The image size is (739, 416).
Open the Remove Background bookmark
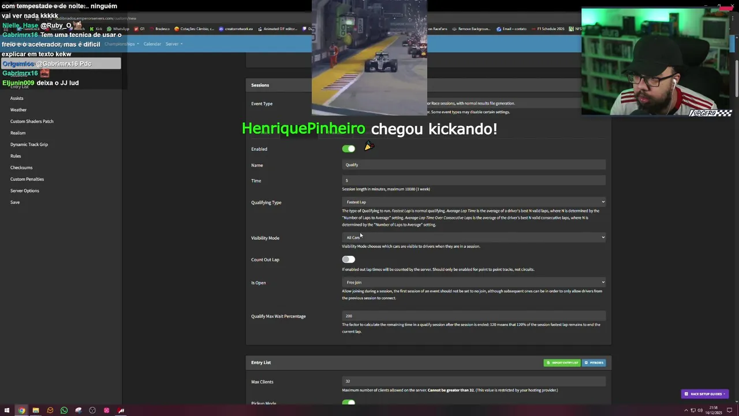tap(472, 28)
